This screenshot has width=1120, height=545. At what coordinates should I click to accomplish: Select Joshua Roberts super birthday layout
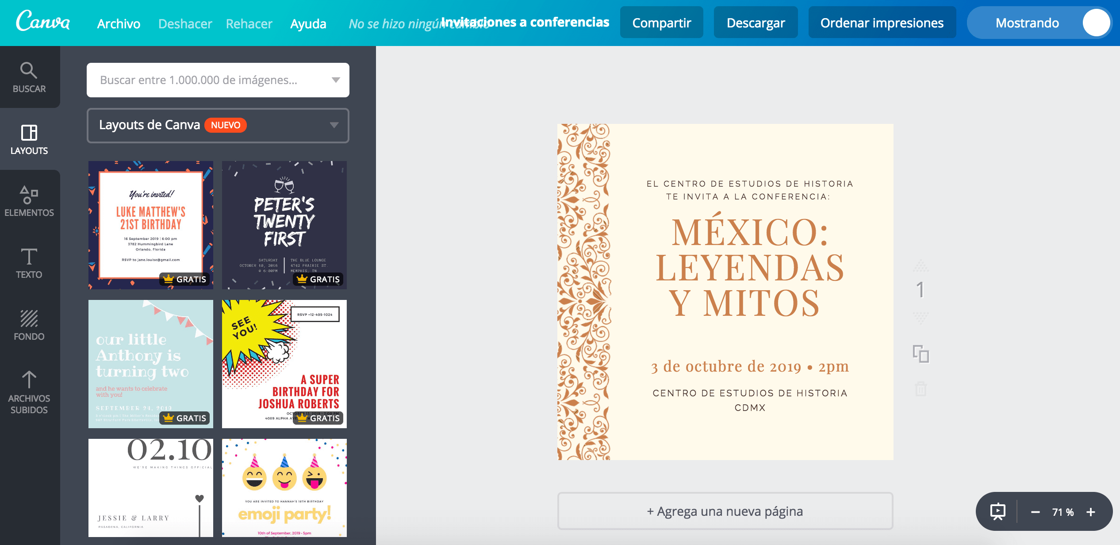284,364
